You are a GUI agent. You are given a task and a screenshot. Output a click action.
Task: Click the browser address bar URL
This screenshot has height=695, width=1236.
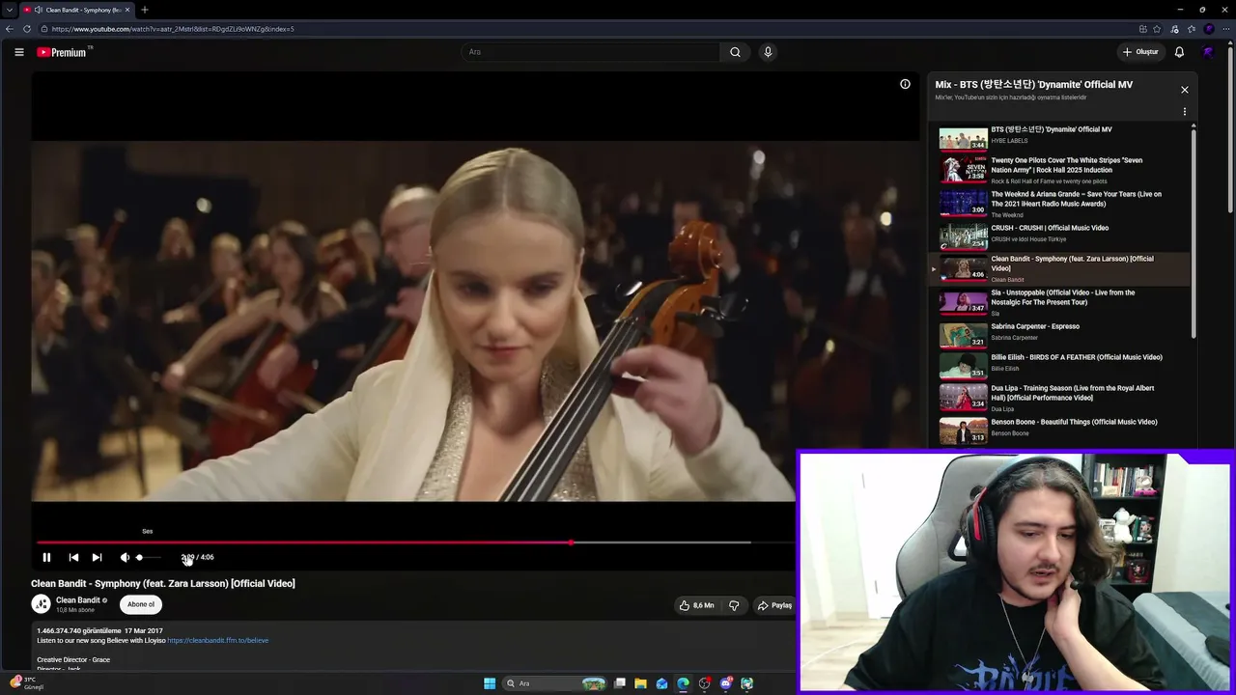173,29
